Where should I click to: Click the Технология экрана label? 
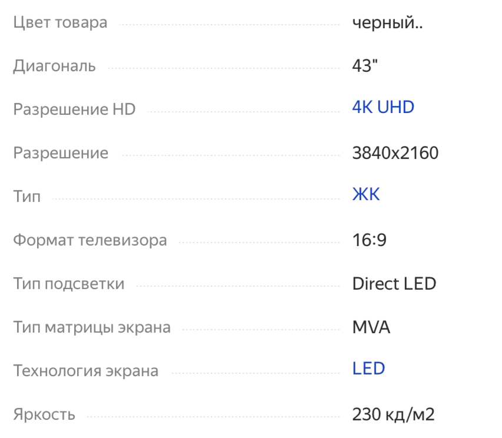86,371
